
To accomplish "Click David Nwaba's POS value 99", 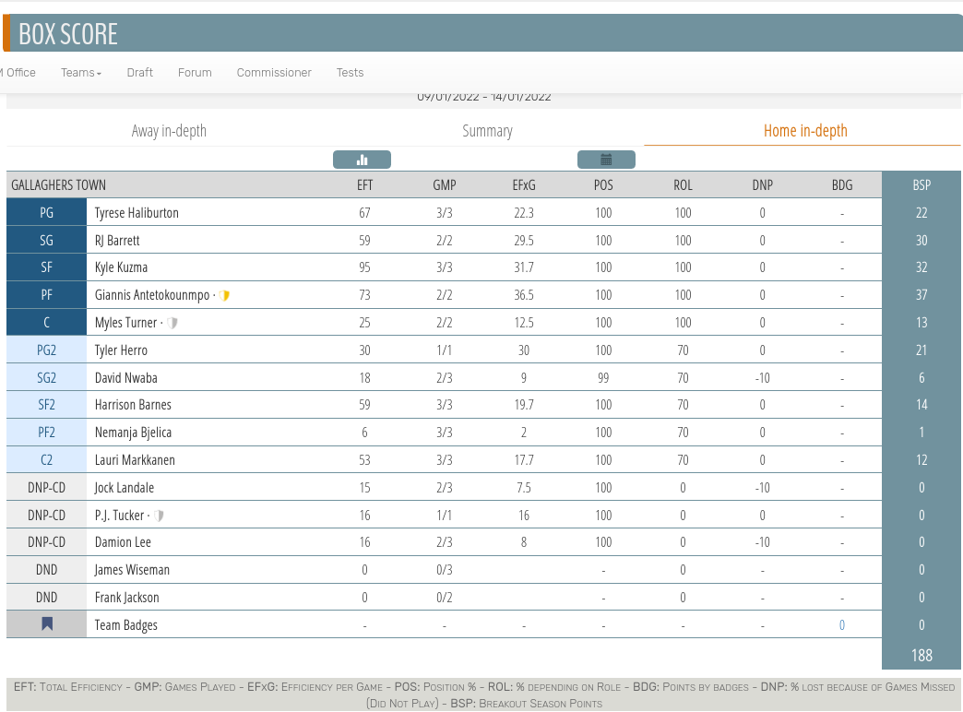I will point(603,378).
